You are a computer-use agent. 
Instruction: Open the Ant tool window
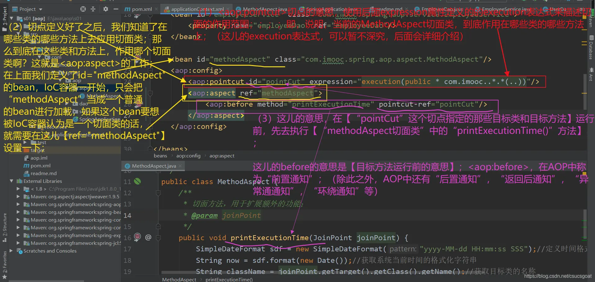591,74
